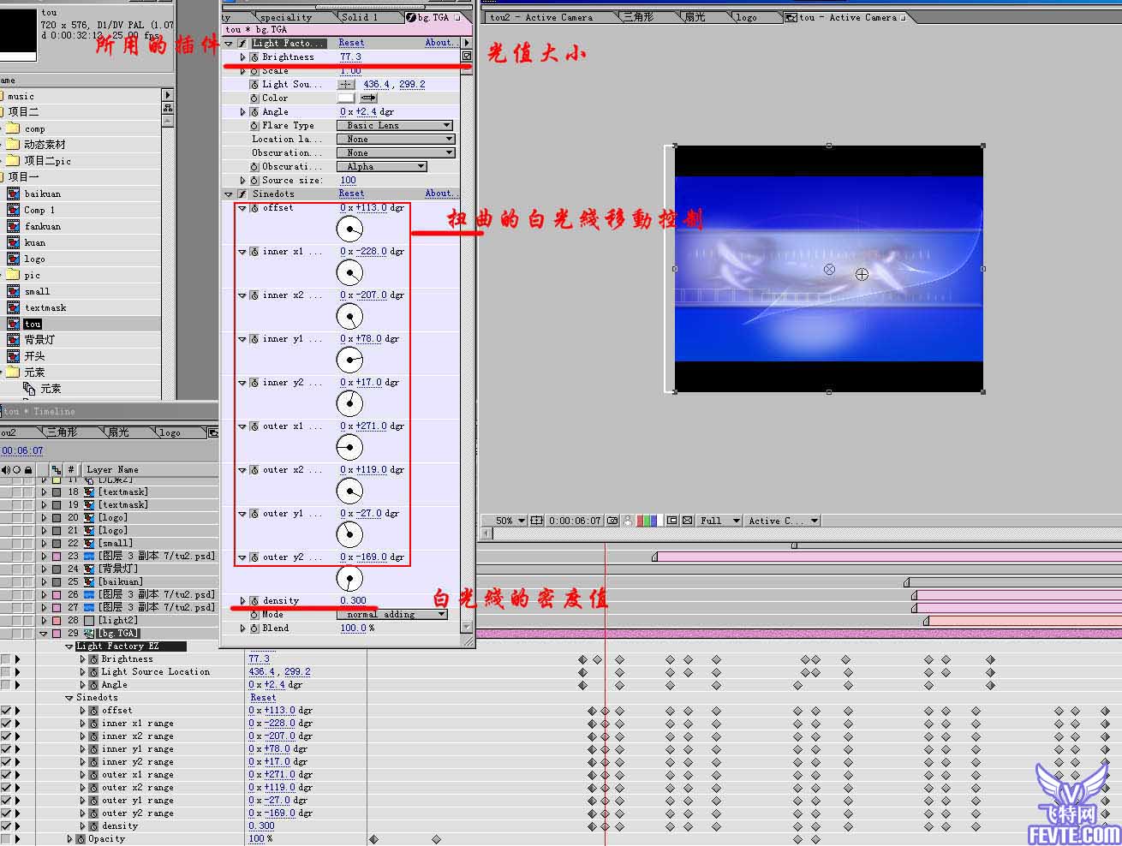Toggle the offset stopwatch in Sinedots

pyautogui.click(x=254, y=208)
